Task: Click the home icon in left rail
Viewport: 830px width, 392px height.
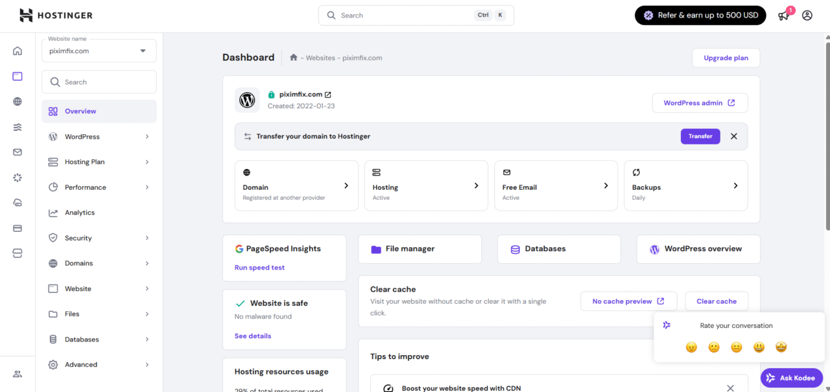Action: (18, 51)
